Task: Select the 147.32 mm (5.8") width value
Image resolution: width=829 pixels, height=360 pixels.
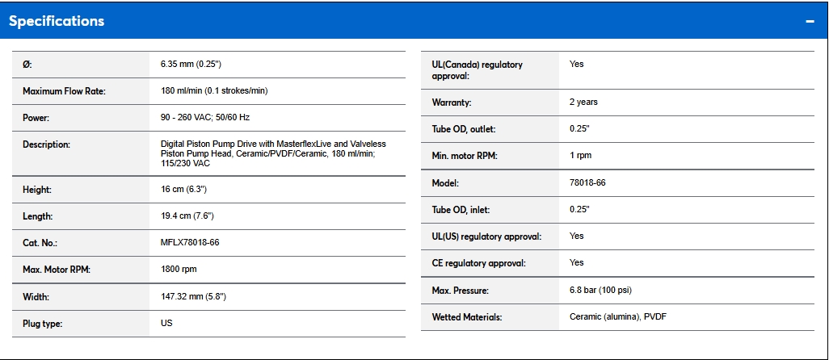Action: tap(193, 296)
